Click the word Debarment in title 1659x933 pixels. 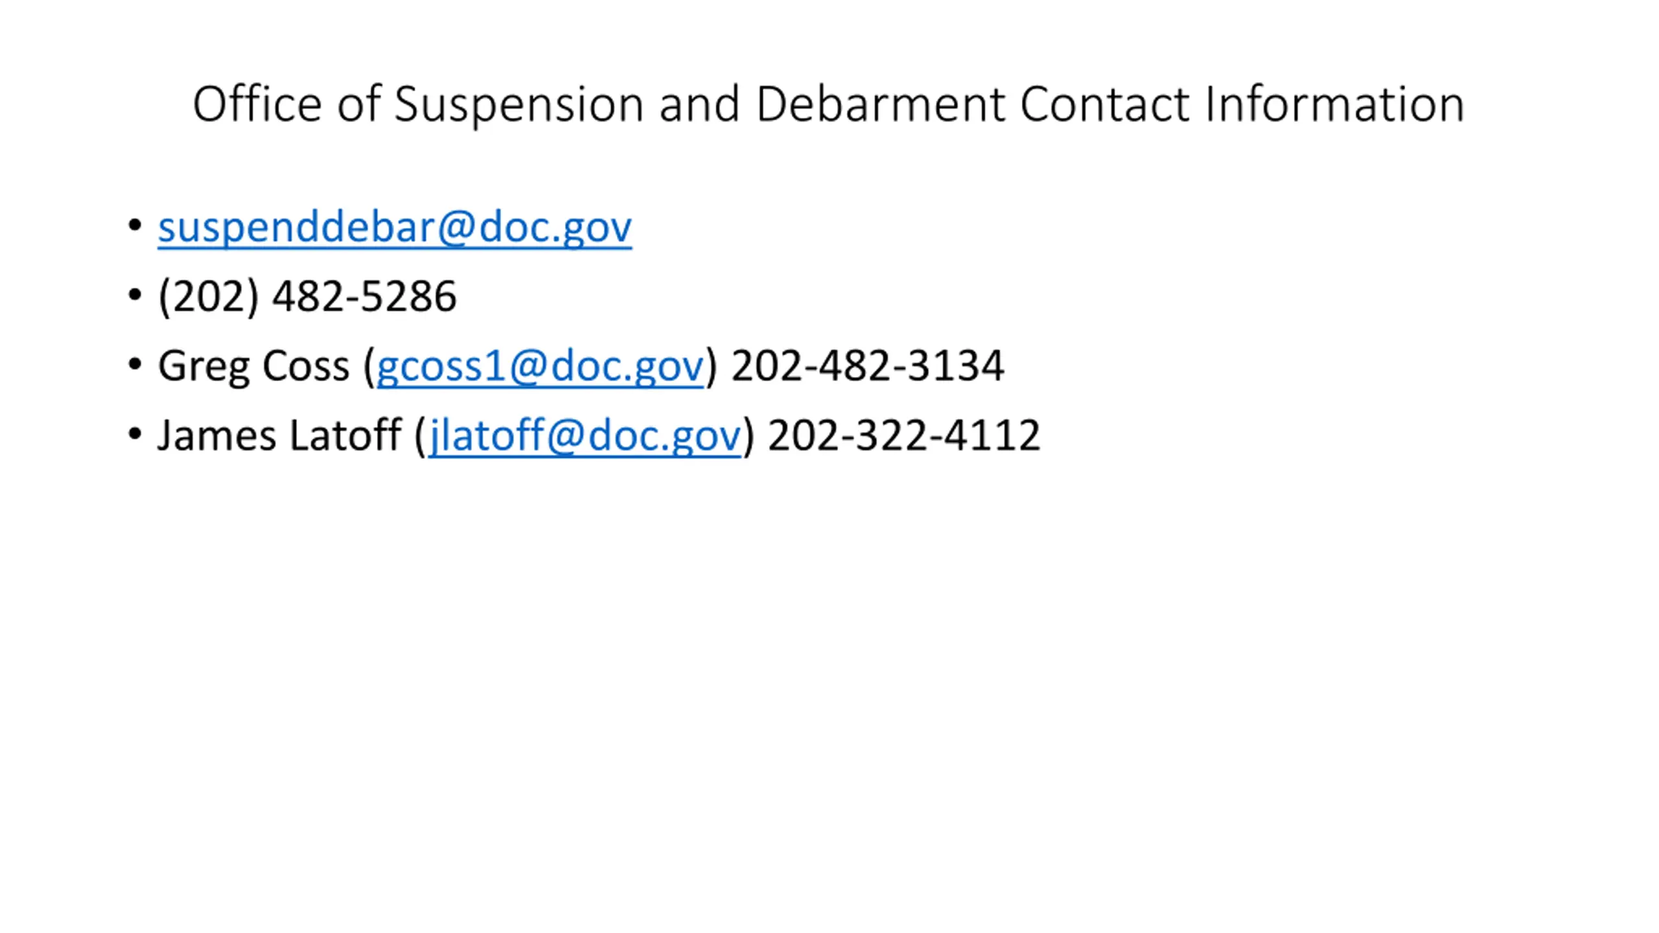click(x=880, y=104)
